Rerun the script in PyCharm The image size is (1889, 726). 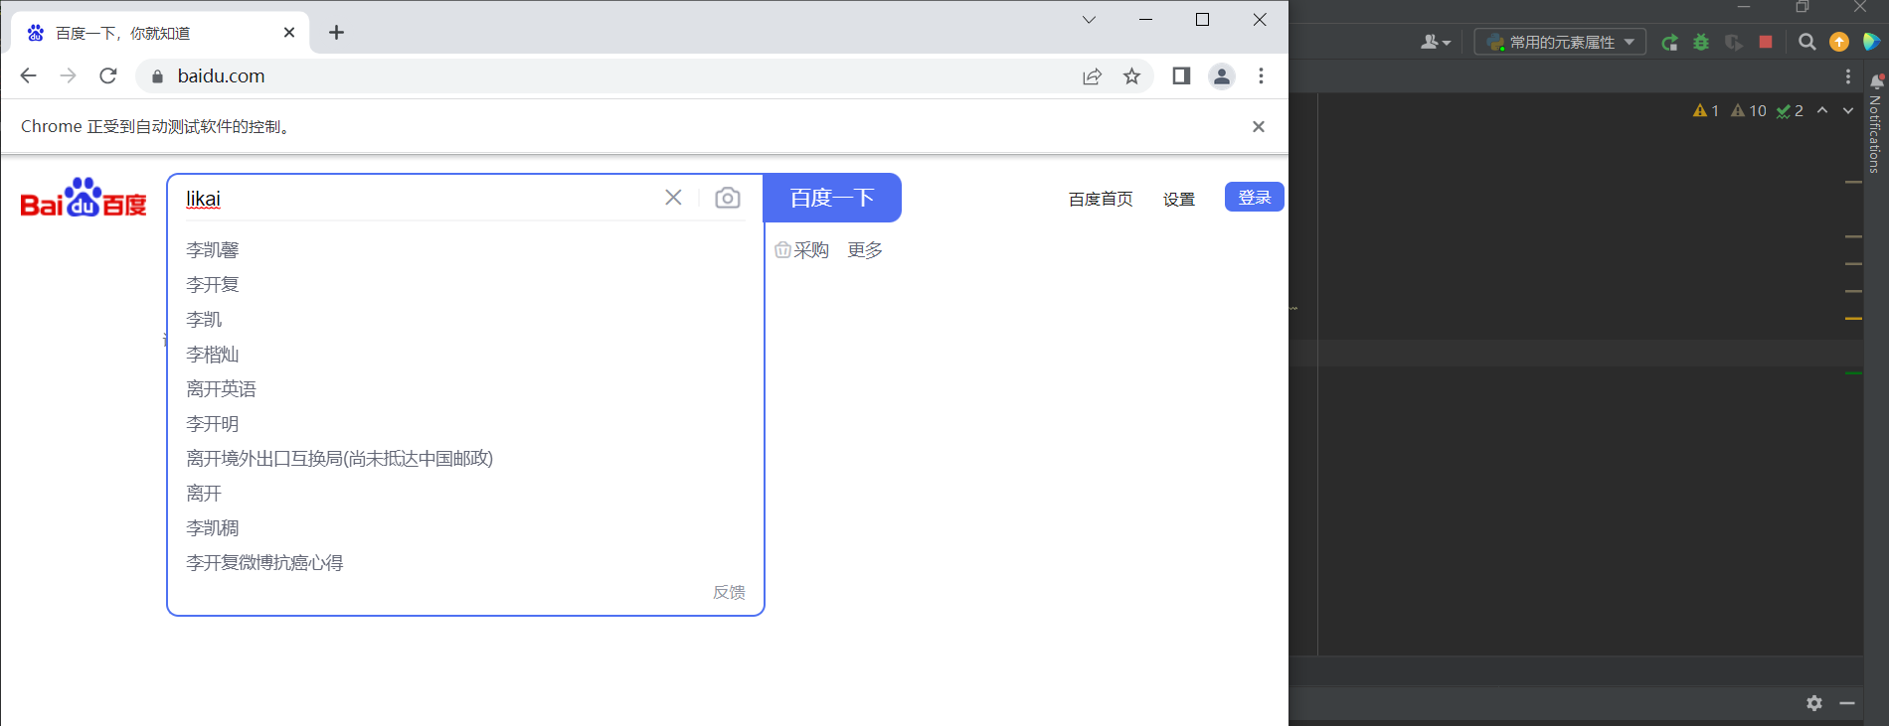[x=1669, y=42]
